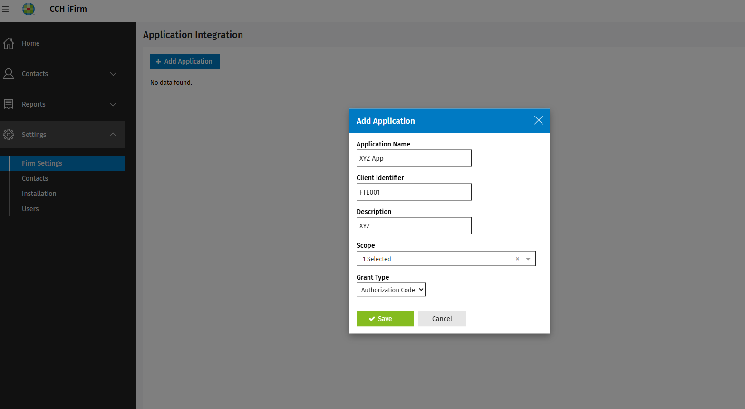Image resolution: width=745 pixels, height=409 pixels.
Task: Click the CCH iFirm logo icon
Action: point(29,9)
